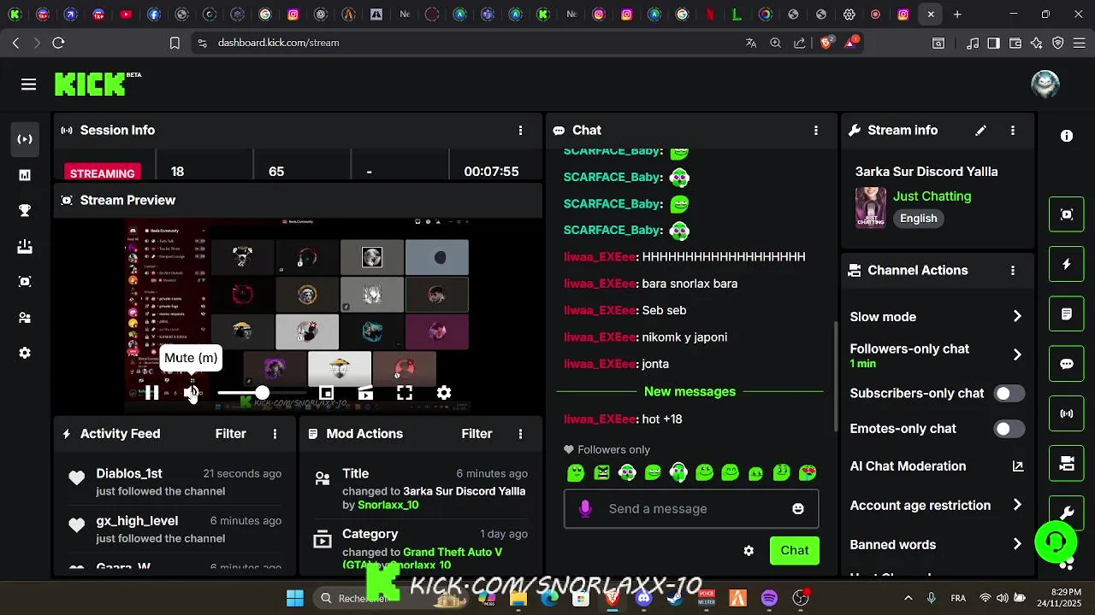Open the emoji picker in chat input
Image resolution: width=1095 pixels, height=615 pixels.
(x=798, y=509)
